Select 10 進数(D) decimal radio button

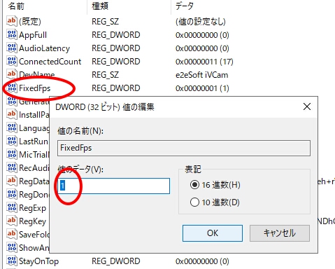pyautogui.click(x=194, y=202)
